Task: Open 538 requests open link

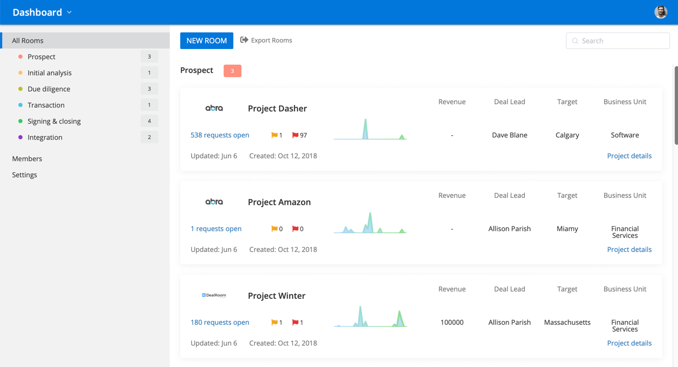Action: pos(220,135)
